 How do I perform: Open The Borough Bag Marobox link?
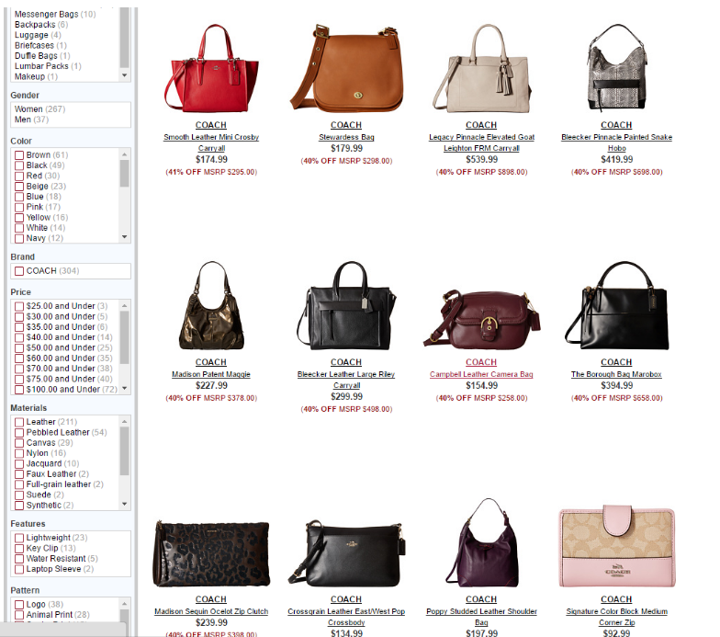(x=617, y=374)
